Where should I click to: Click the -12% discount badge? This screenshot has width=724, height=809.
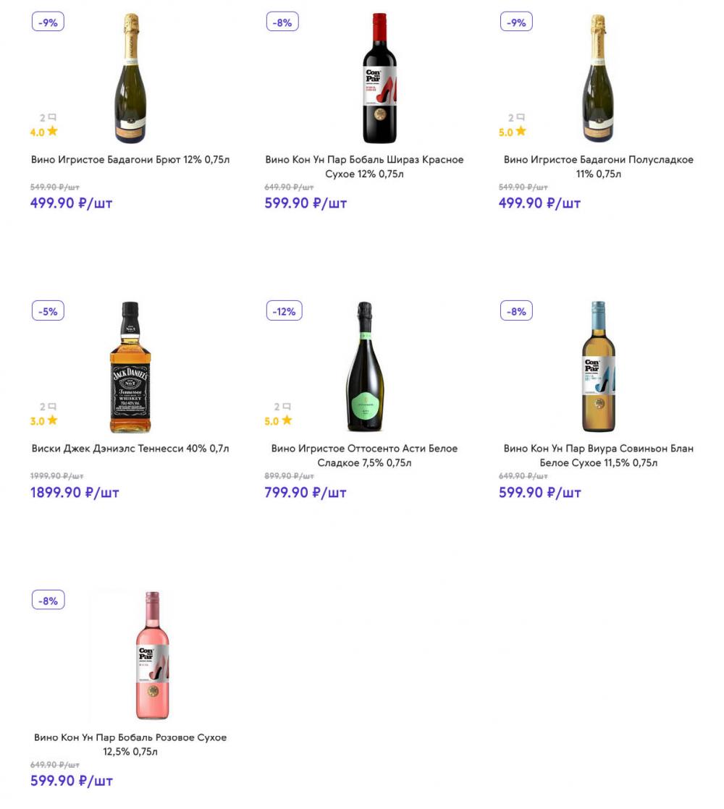283,311
